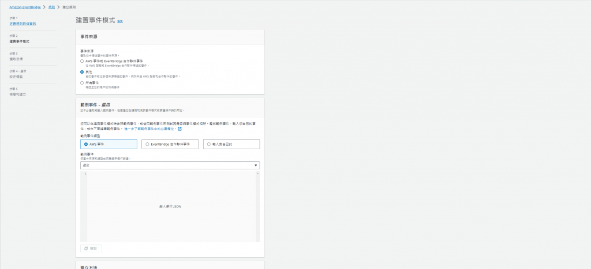Click copy icon on 複製 button
The width and height of the screenshot is (591, 269).
coord(87,249)
